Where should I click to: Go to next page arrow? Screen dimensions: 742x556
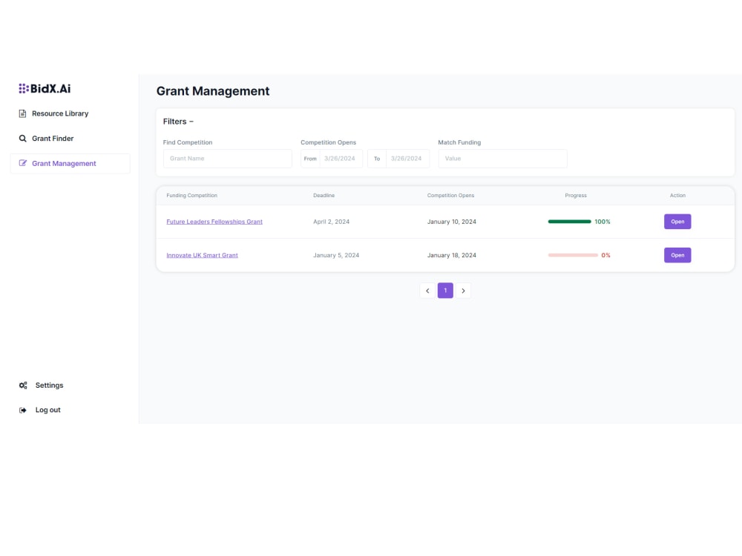point(463,291)
